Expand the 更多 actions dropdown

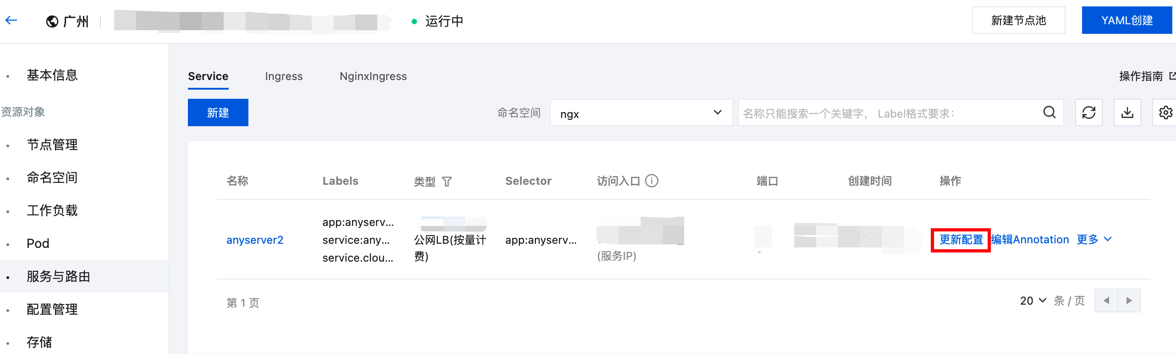1094,239
